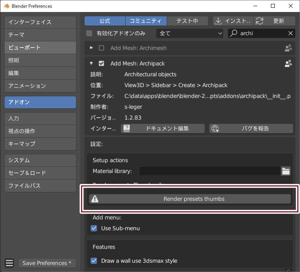Click the refresh arrows icon
The width and height of the screenshot is (300, 272).
(x=259, y=21)
